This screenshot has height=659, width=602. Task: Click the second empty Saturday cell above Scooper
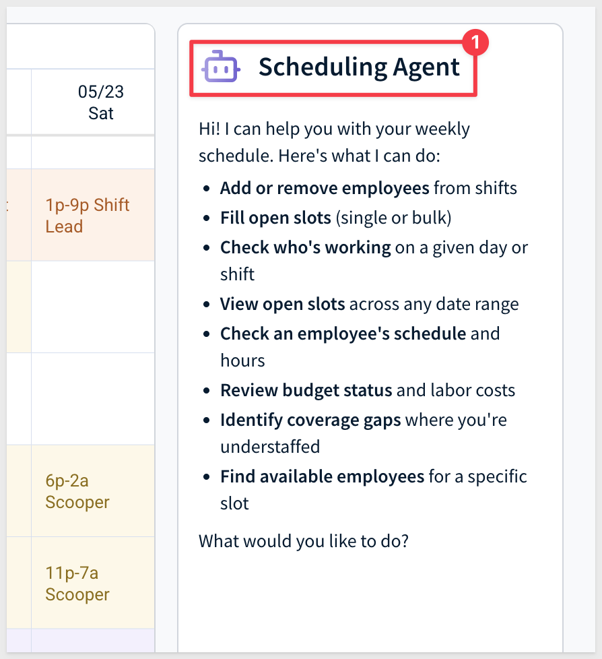(x=93, y=399)
